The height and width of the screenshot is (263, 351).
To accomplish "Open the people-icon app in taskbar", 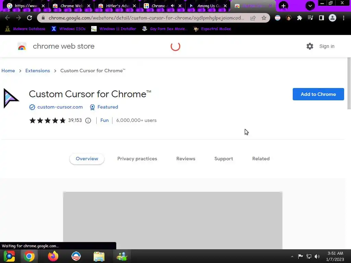I will [122, 256].
